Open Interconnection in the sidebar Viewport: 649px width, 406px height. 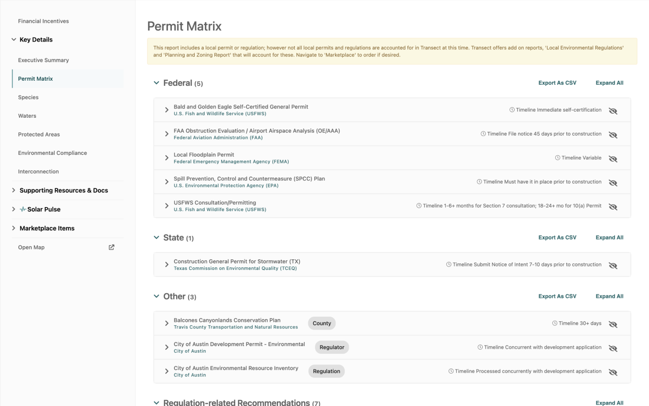point(38,172)
